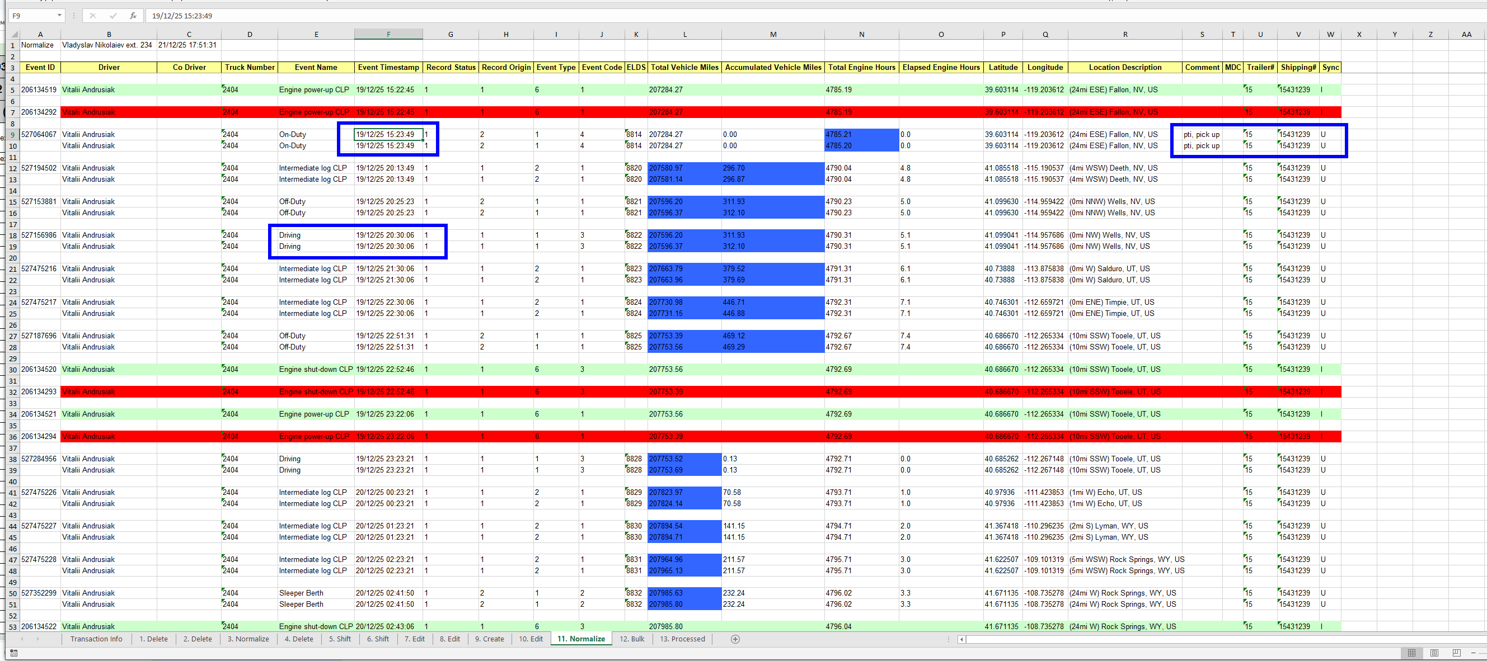Click the Cancel X icon in formula bar
The height and width of the screenshot is (661, 1487).
(x=93, y=16)
